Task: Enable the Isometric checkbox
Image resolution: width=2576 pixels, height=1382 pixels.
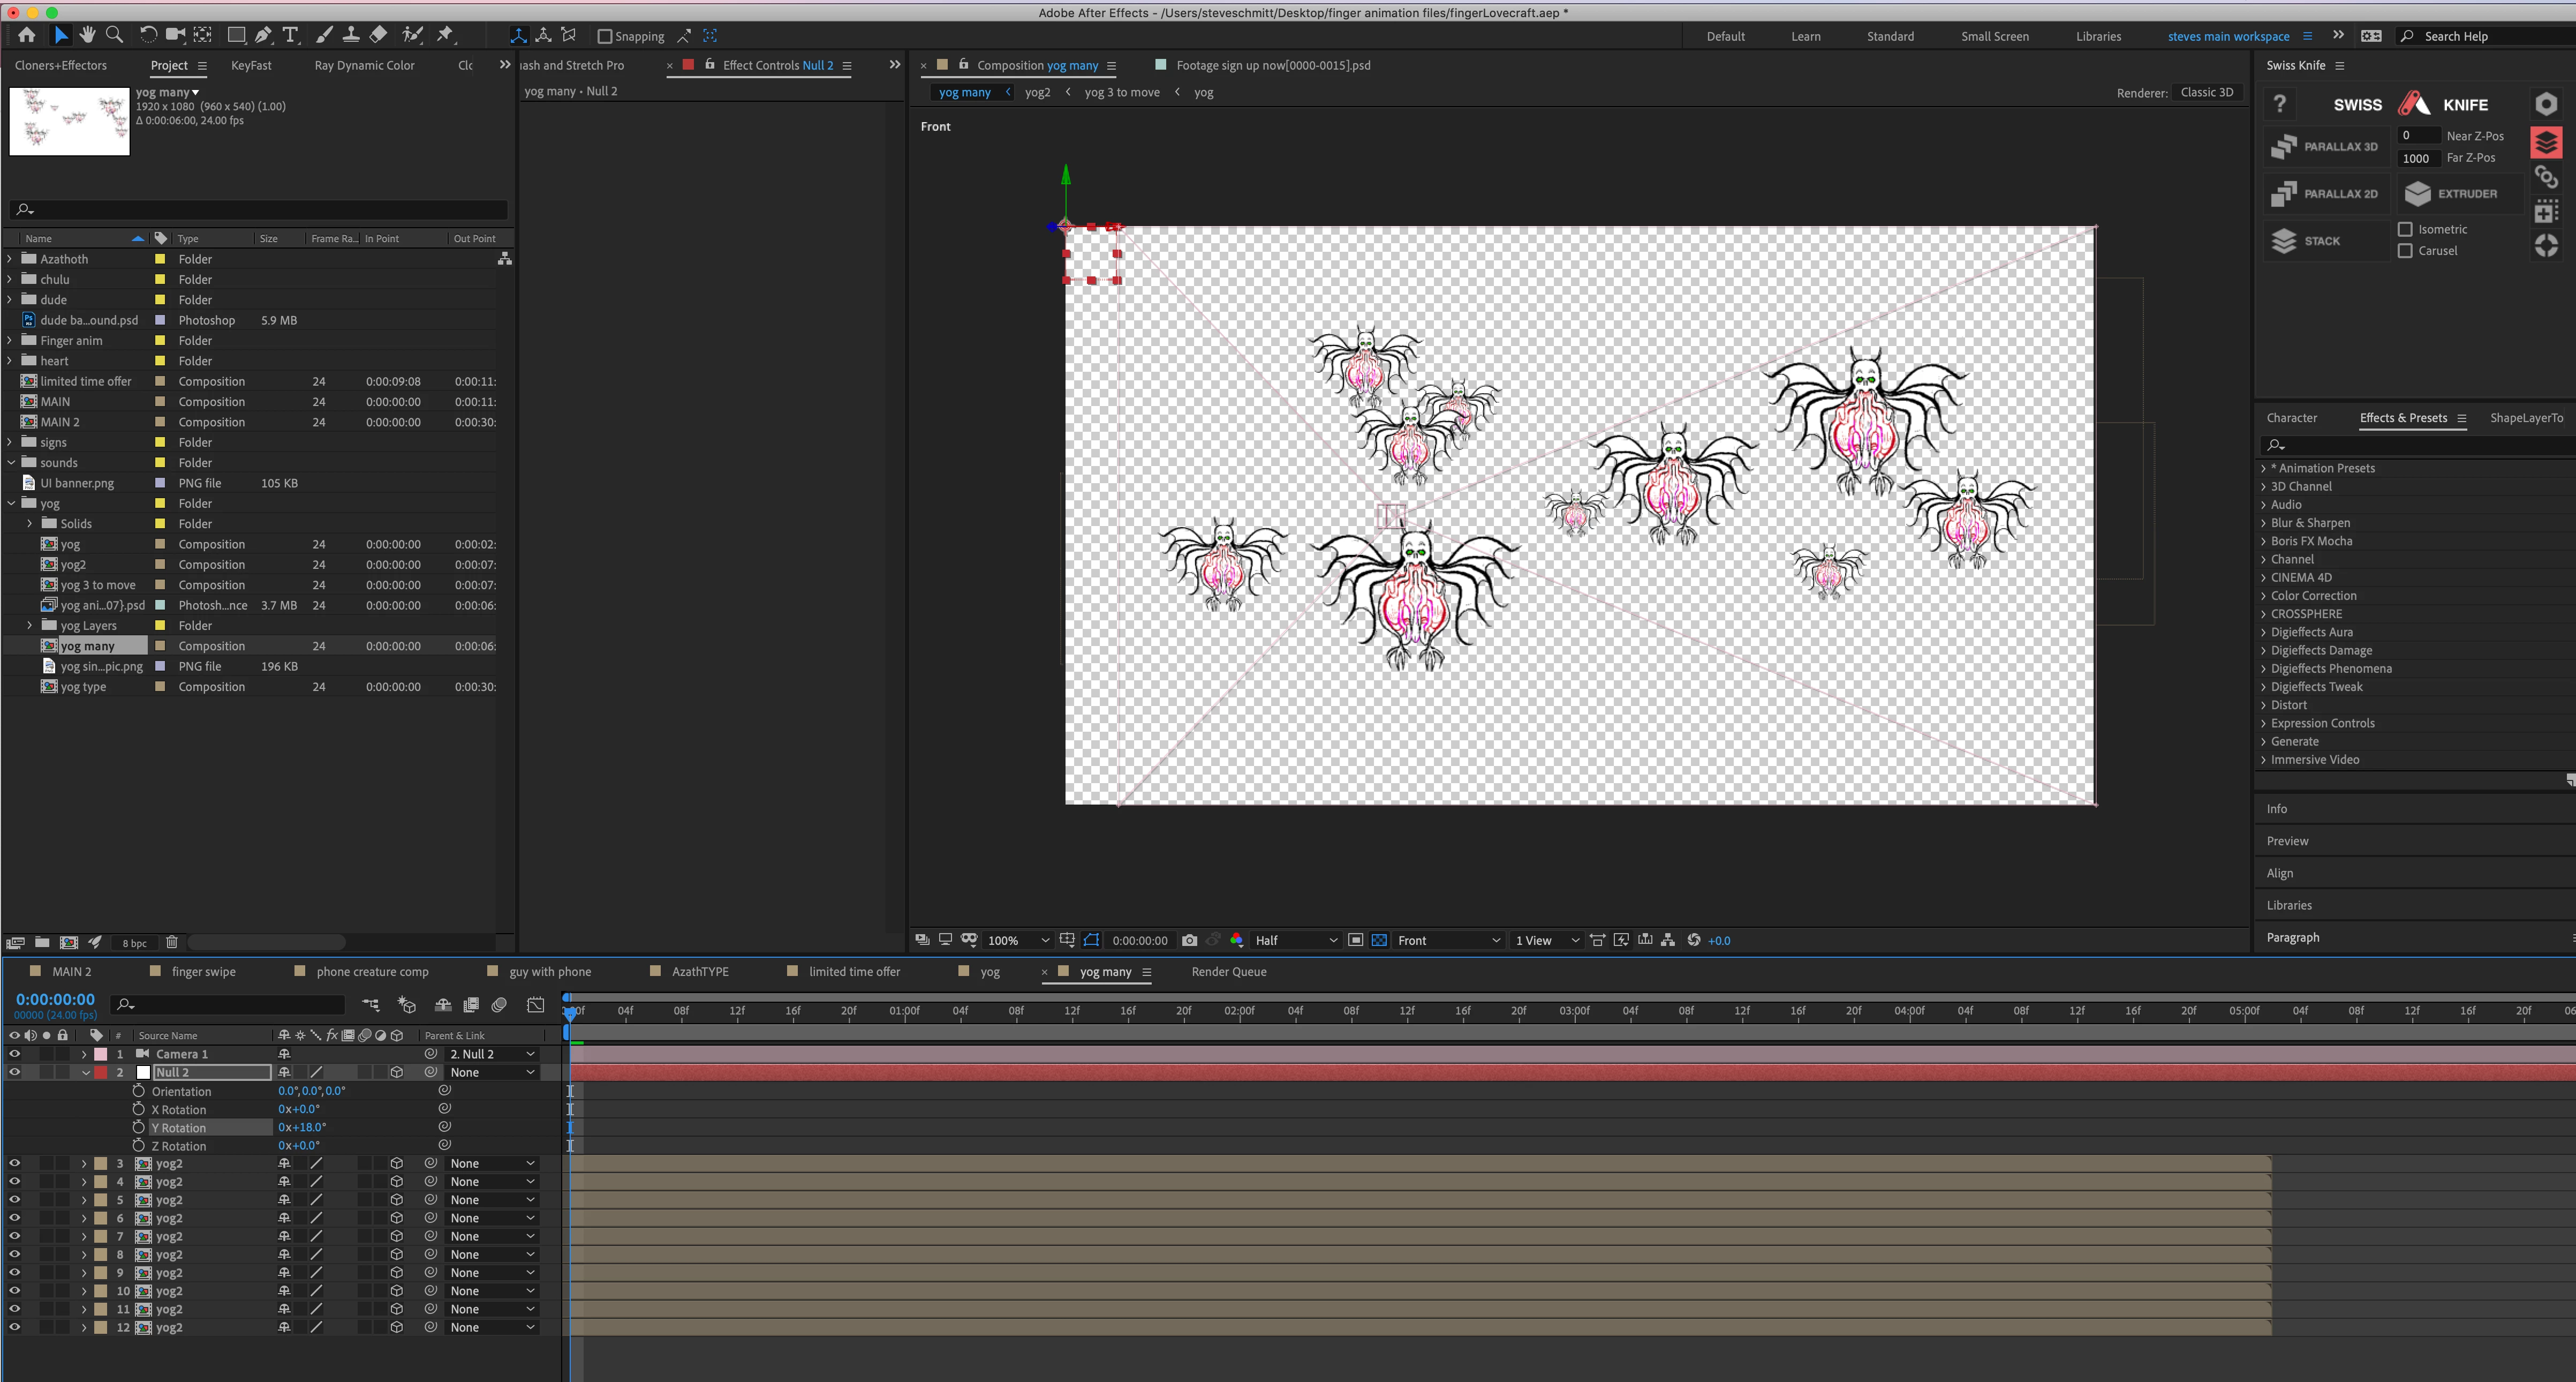Action: click(2405, 229)
